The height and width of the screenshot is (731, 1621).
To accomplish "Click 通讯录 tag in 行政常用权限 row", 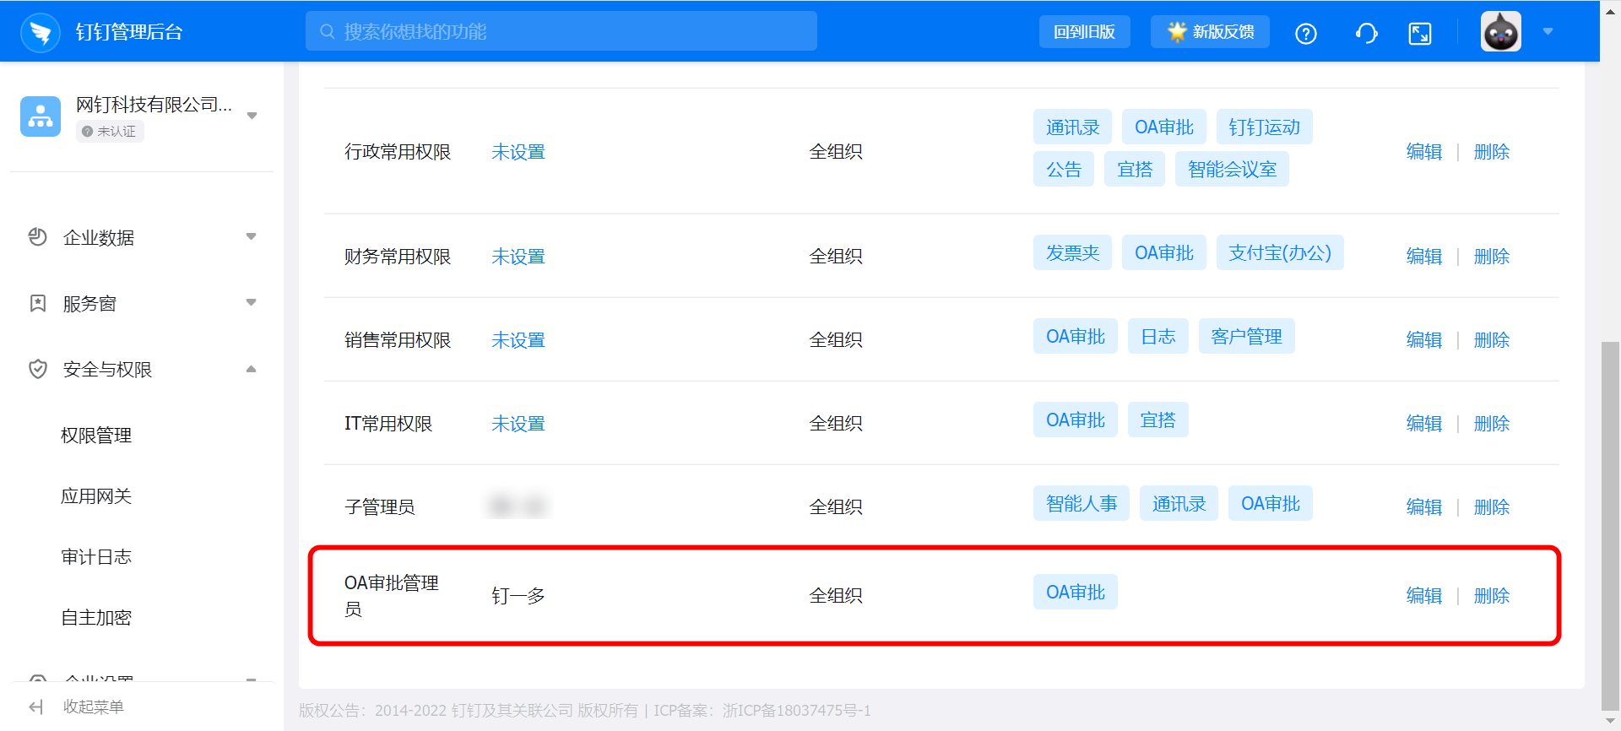I will 1073,127.
